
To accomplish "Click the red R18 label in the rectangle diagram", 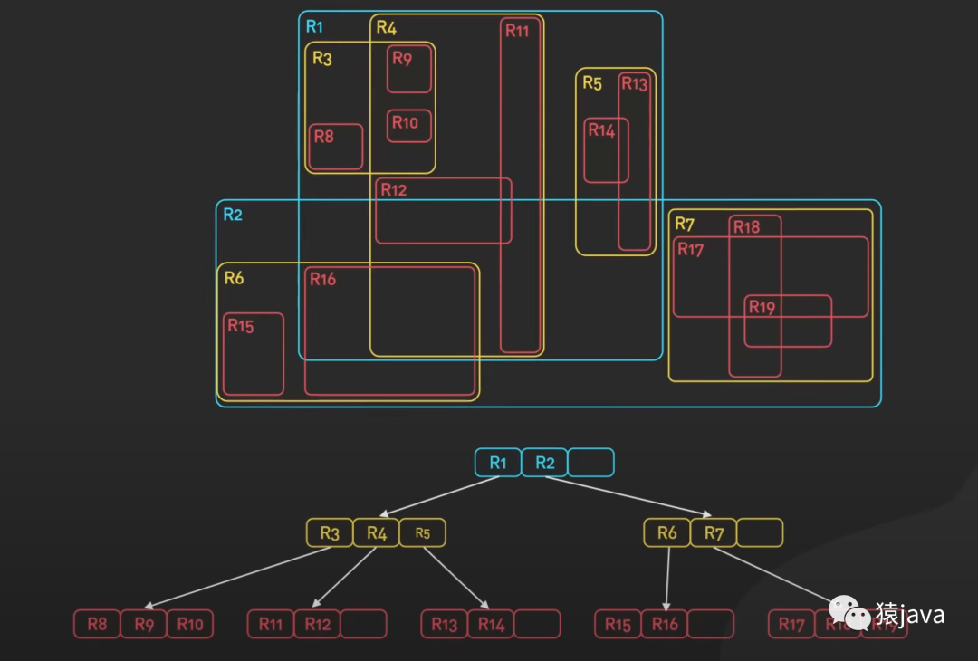I will pyautogui.click(x=746, y=227).
